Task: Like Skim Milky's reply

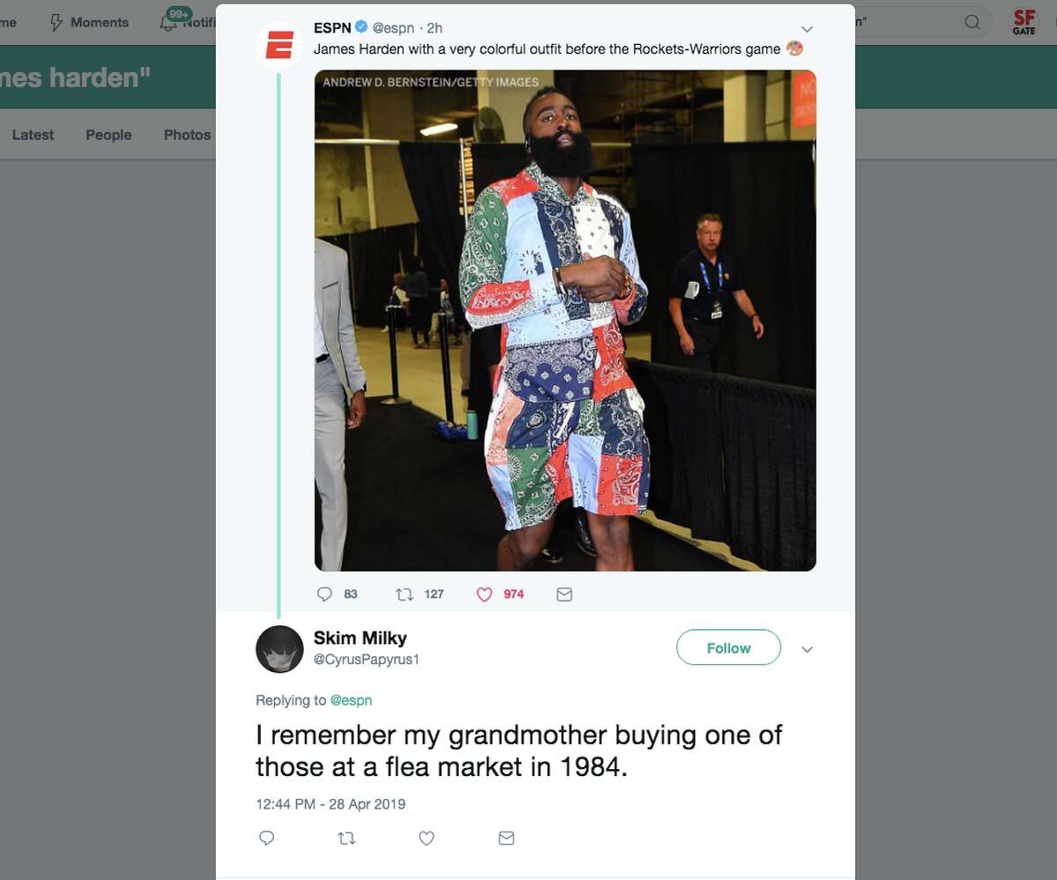Action: click(x=426, y=838)
